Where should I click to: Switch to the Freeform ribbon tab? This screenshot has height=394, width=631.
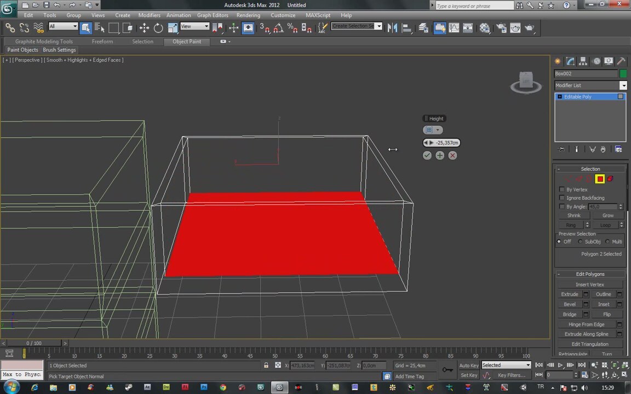coord(102,42)
